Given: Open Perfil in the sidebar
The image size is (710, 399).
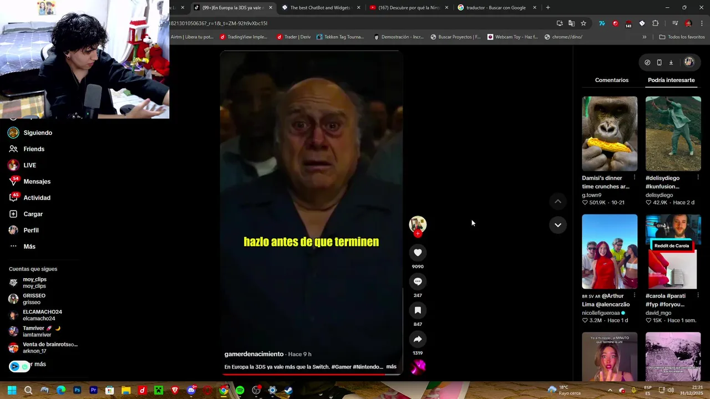Looking at the screenshot, I should pyautogui.click(x=31, y=230).
